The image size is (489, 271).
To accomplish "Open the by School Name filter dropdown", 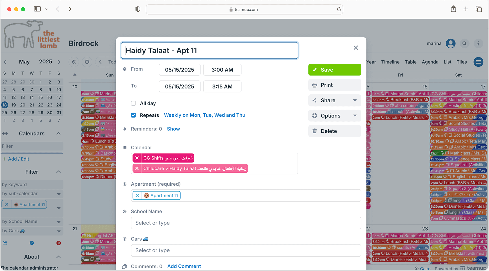I will (x=32, y=221).
